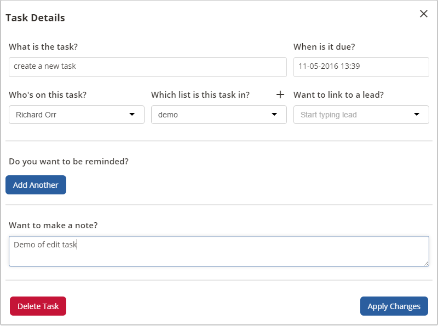Close the Task Details dialog
The image size is (438, 326).
point(423,14)
